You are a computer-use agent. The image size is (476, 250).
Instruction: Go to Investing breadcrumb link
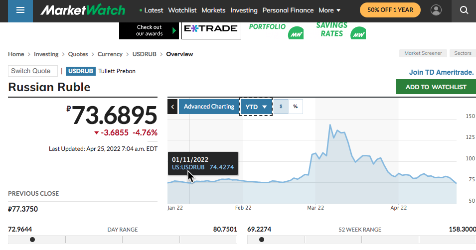[46, 54]
